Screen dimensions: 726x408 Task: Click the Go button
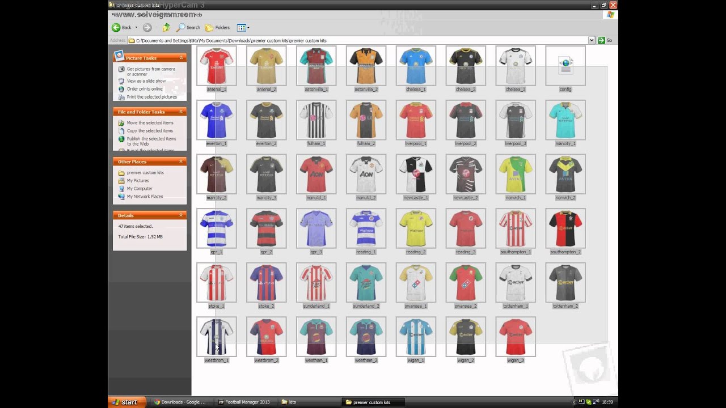pyautogui.click(x=605, y=40)
